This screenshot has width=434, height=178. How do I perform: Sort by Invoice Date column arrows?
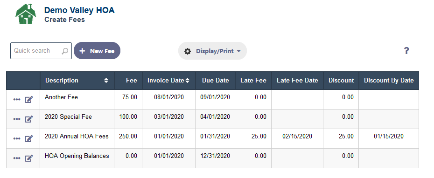coord(188,81)
